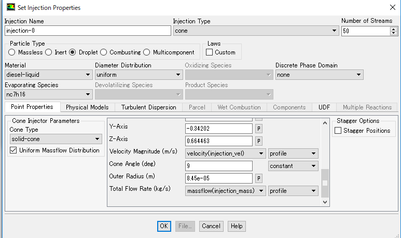Screen dimensions: 401x238
Task: Switch to the Turbulent Dispersion tab
Action: click(148, 107)
